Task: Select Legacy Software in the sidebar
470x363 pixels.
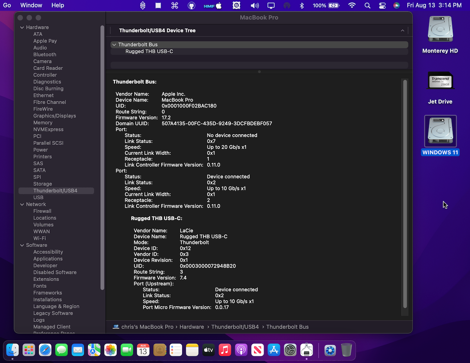Action: [53, 313]
